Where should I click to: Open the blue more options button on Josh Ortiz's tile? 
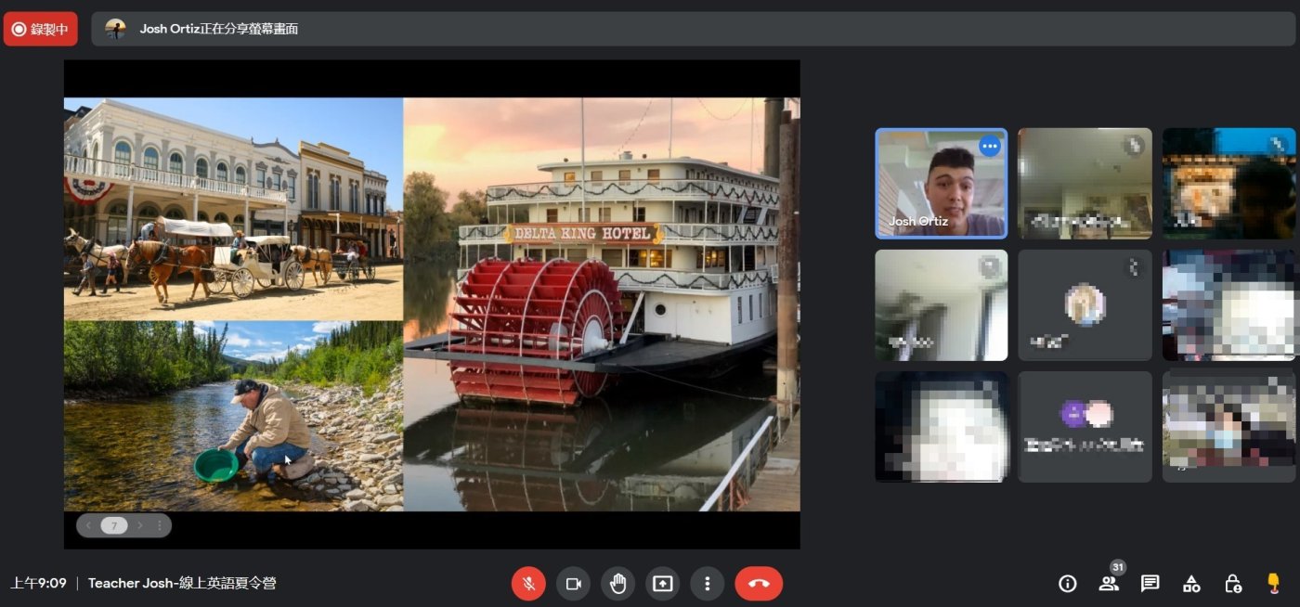pos(990,146)
